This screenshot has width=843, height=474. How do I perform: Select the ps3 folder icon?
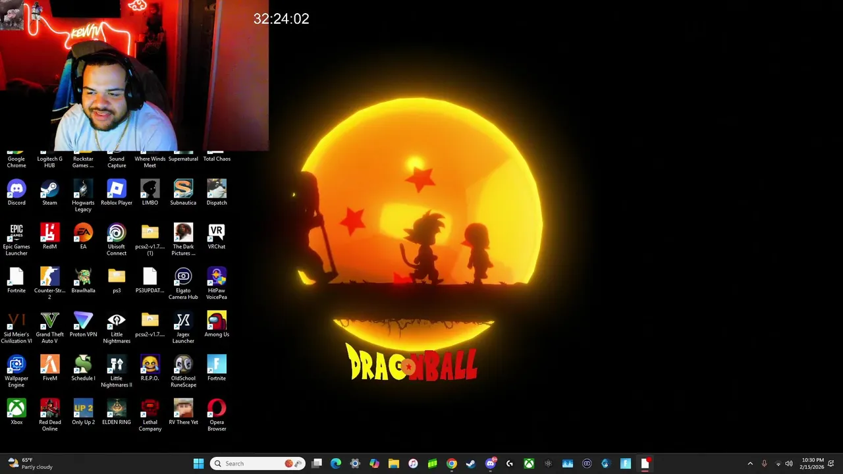(117, 280)
